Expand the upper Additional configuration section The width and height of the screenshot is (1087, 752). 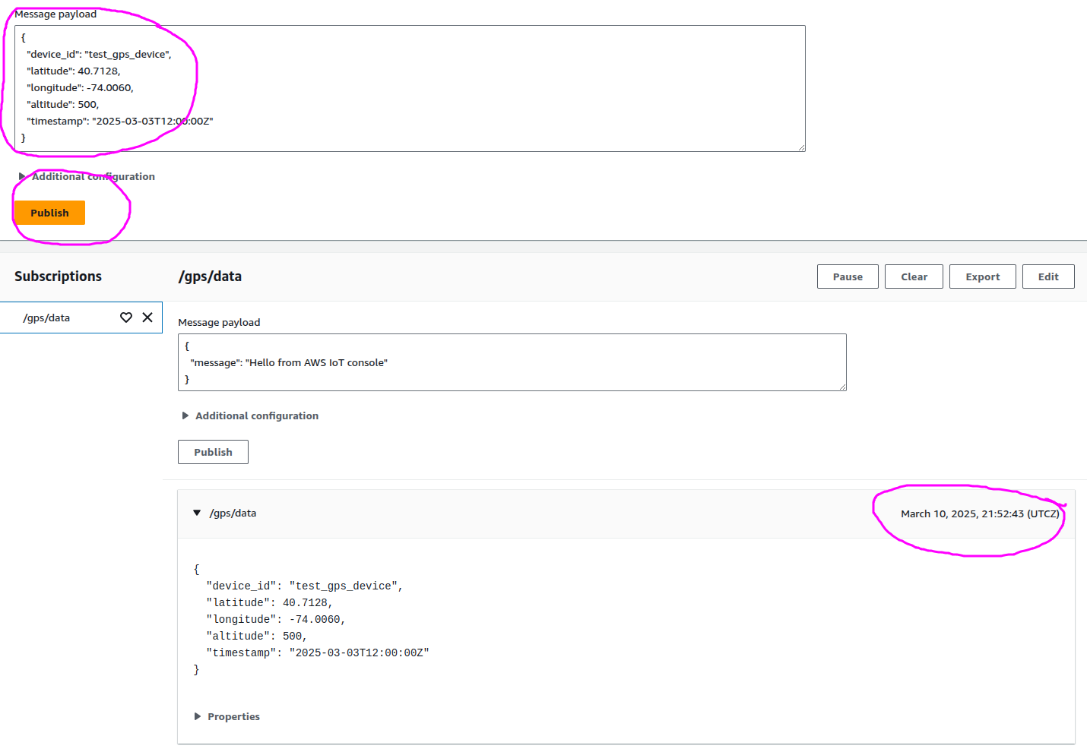click(x=86, y=176)
